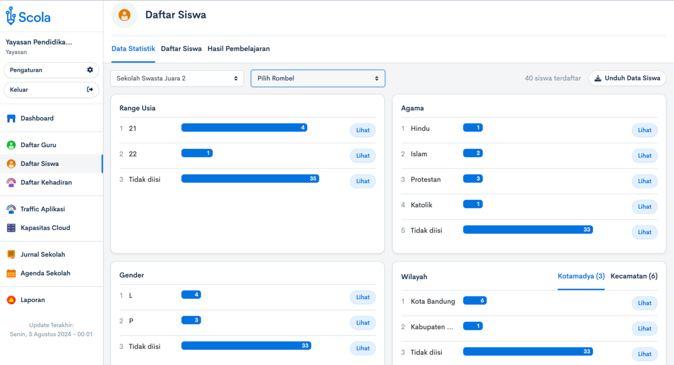Viewport: 674px width, 365px height.
Task: Click the Kapasitas Cloud icon
Action: click(11, 228)
